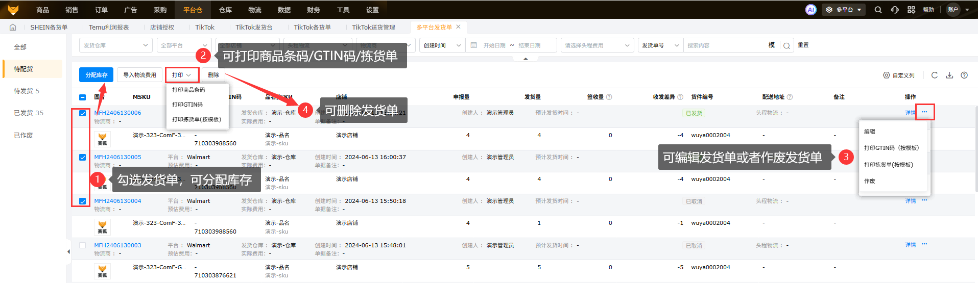This screenshot has height=283, width=978.
Task: Click the blue 分配库存 button
Action: [x=96, y=75]
